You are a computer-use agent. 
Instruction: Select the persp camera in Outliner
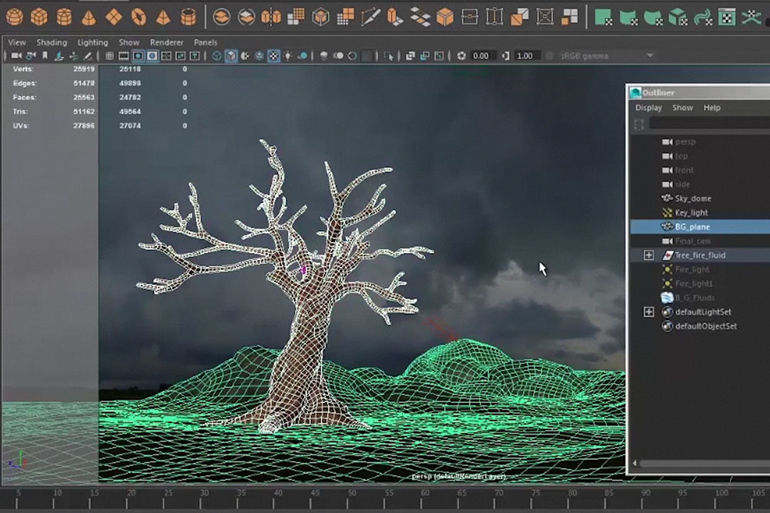(685, 142)
